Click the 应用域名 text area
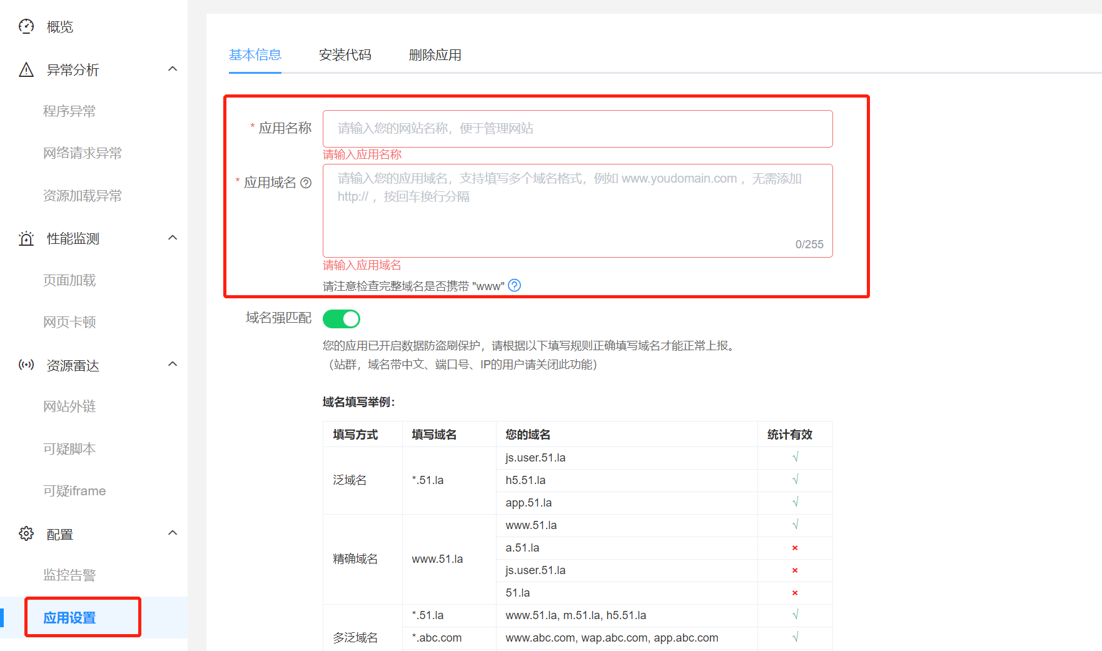1102x651 pixels. click(578, 211)
